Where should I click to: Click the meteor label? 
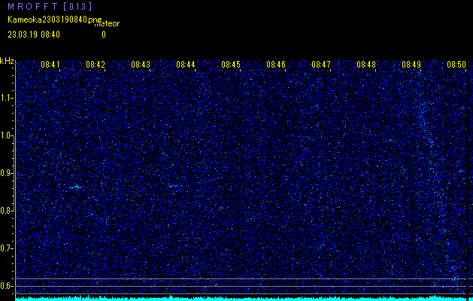(107, 24)
